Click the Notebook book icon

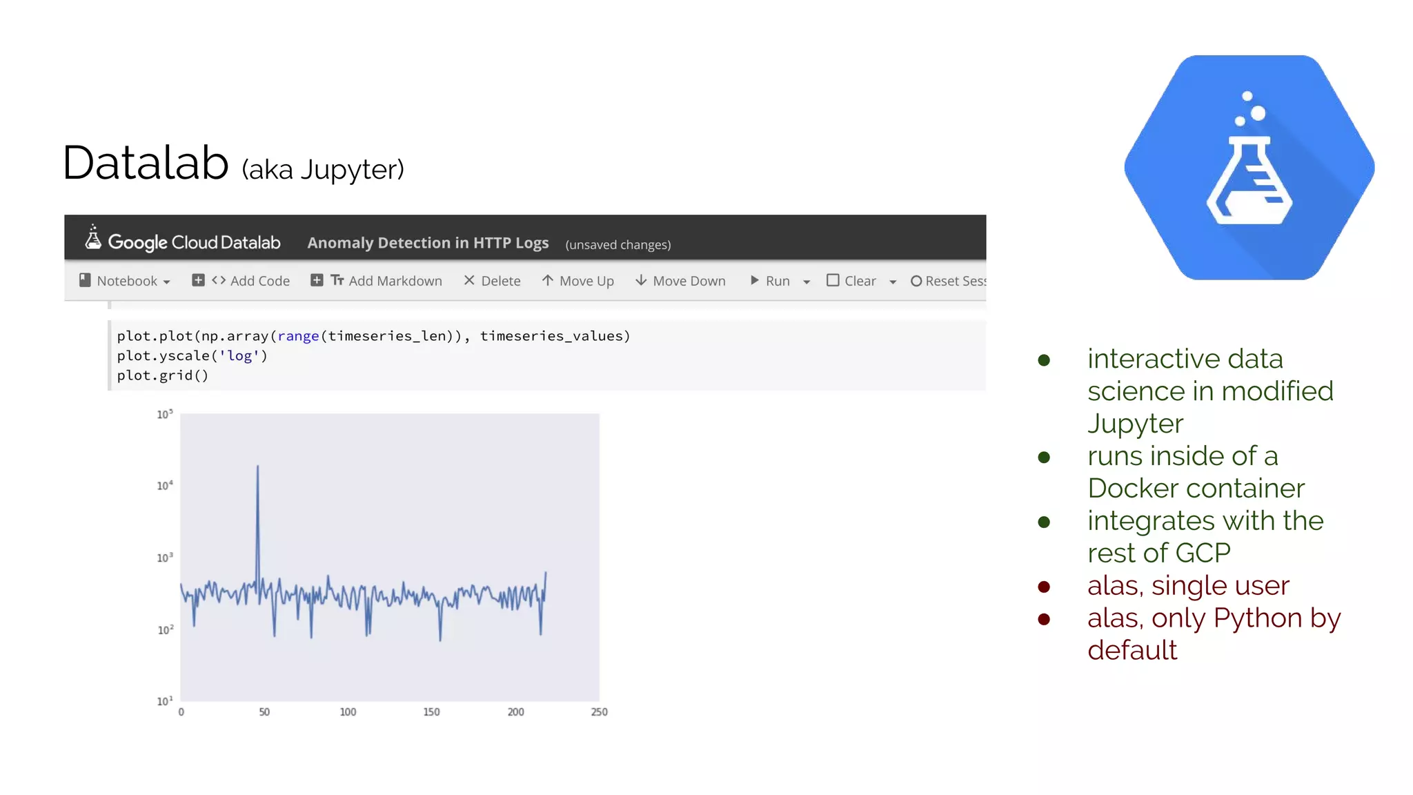tap(85, 280)
